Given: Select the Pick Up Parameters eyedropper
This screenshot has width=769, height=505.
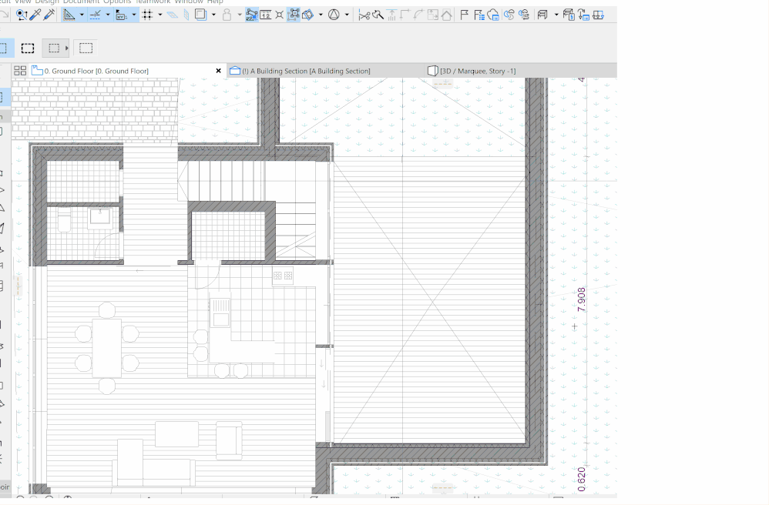Looking at the screenshot, I should (35, 15).
